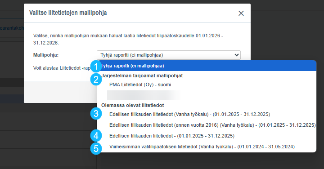Click the blue number 5 badge

(x=96, y=148)
